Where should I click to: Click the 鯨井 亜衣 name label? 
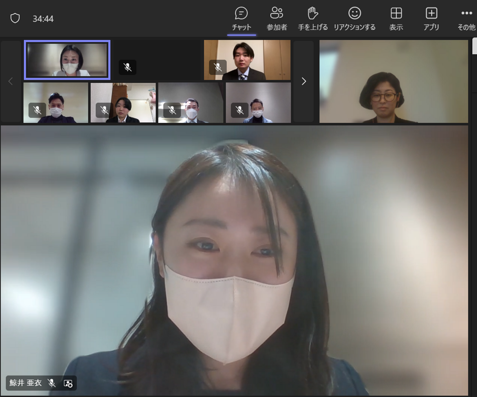click(26, 383)
